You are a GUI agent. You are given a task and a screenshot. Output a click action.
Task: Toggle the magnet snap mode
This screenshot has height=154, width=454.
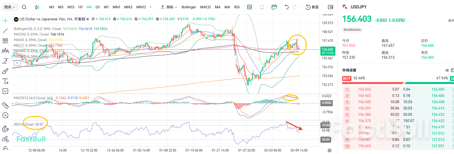point(5,129)
